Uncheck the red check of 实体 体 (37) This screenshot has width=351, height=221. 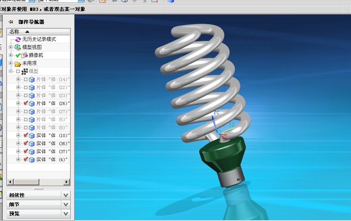[26, 151]
